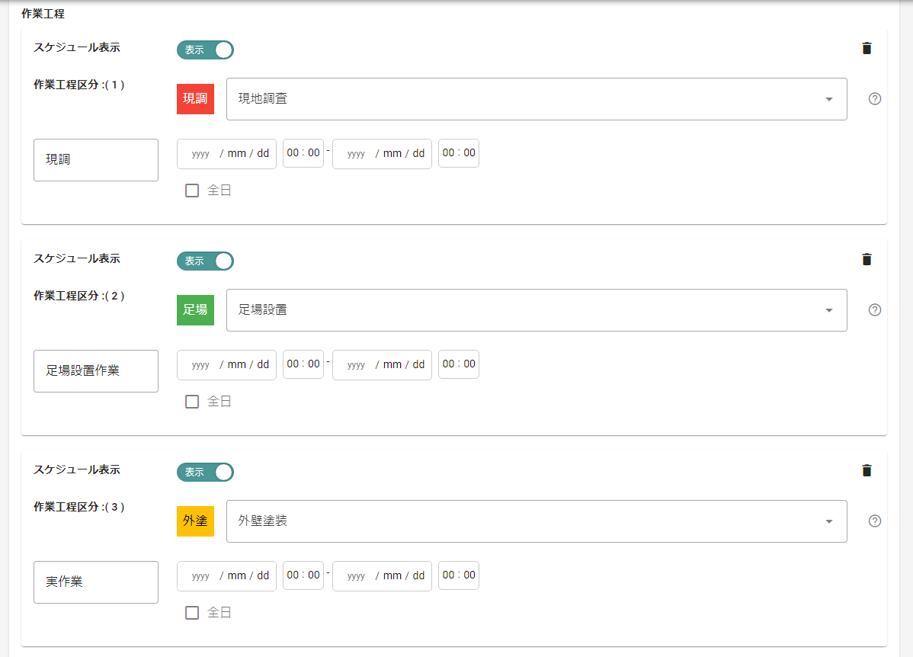913x657 pixels.
Task: Expand the 外壁塗装 process type dropdown
Action: click(x=537, y=521)
